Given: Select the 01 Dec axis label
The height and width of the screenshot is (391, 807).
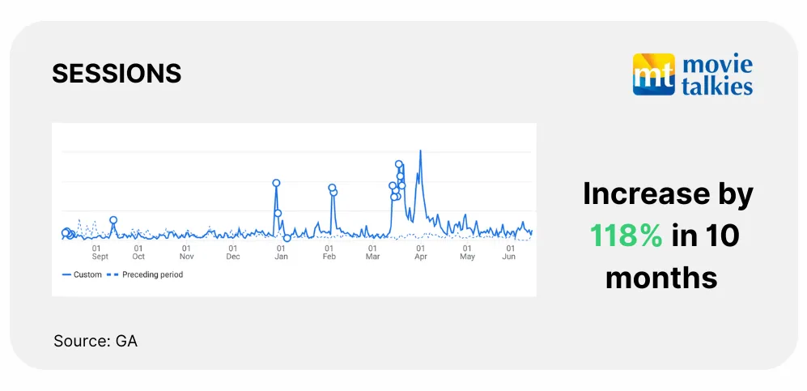Looking at the screenshot, I should pos(233,253).
